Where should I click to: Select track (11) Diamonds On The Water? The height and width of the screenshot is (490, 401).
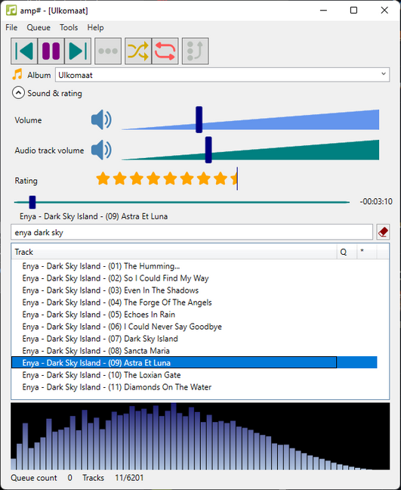[194, 387]
